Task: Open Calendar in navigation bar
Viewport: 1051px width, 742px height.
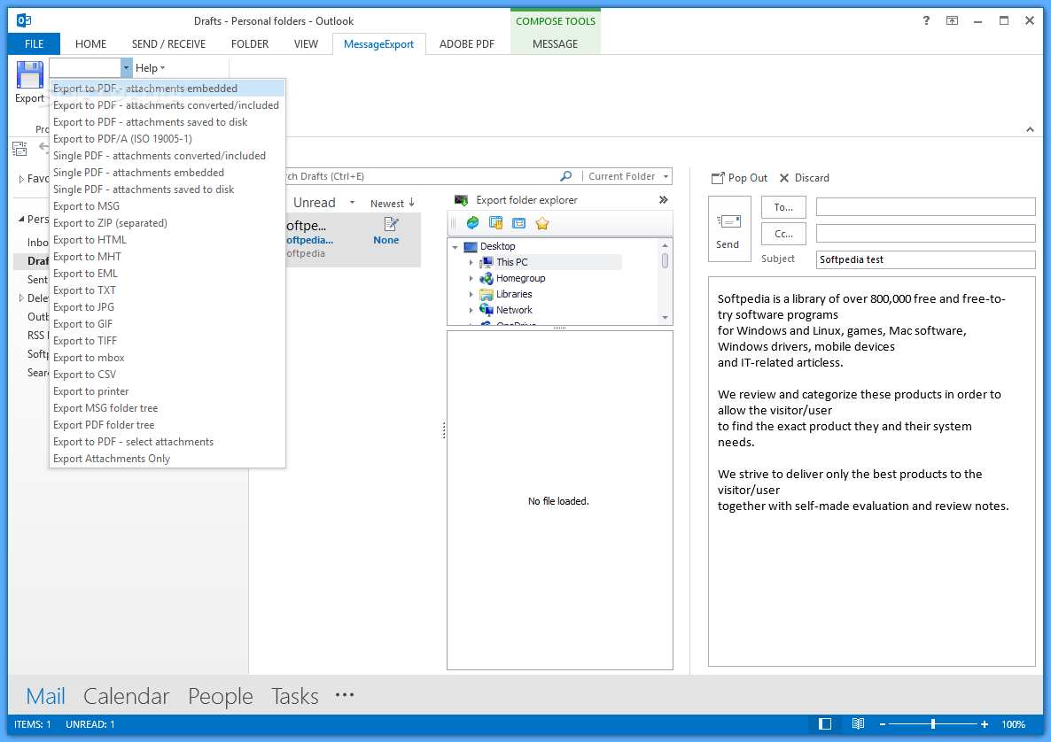Action: [126, 696]
